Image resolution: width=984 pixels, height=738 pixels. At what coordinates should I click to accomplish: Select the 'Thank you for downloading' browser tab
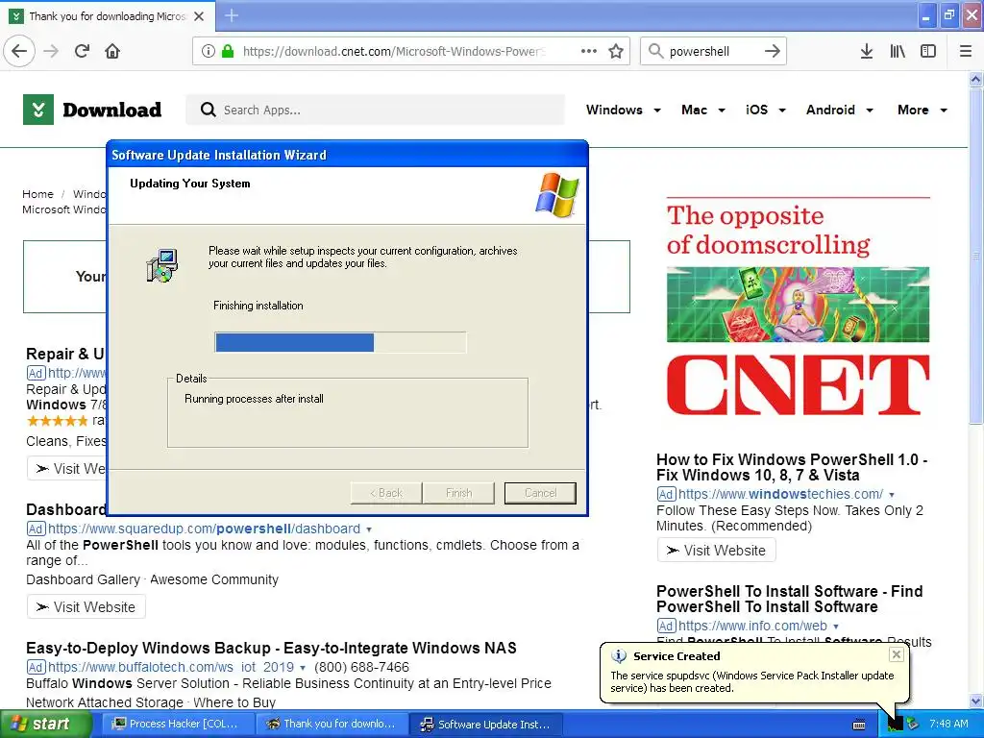point(108,16)
